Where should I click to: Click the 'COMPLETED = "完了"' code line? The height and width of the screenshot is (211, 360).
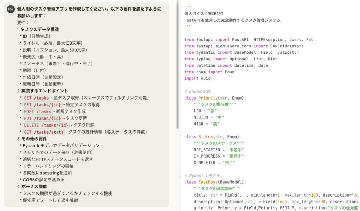[x=214, y=162]
